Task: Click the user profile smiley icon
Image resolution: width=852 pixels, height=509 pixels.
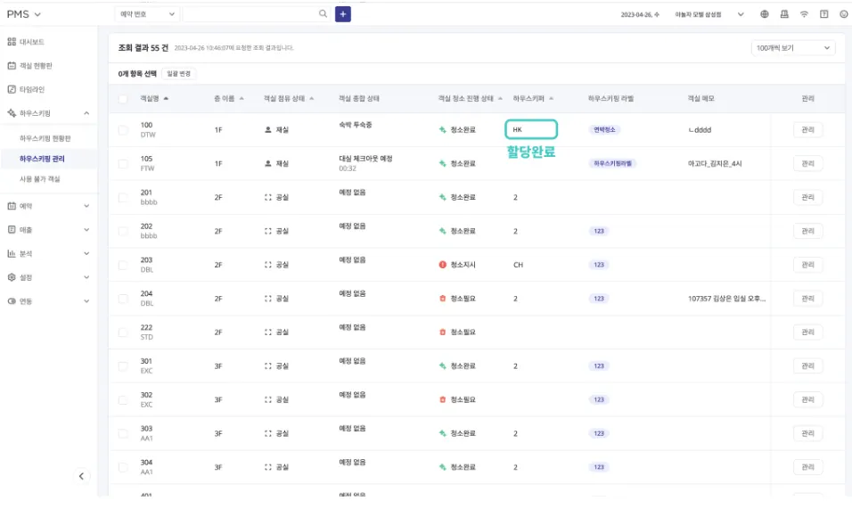Action: [x=843, y=14]
